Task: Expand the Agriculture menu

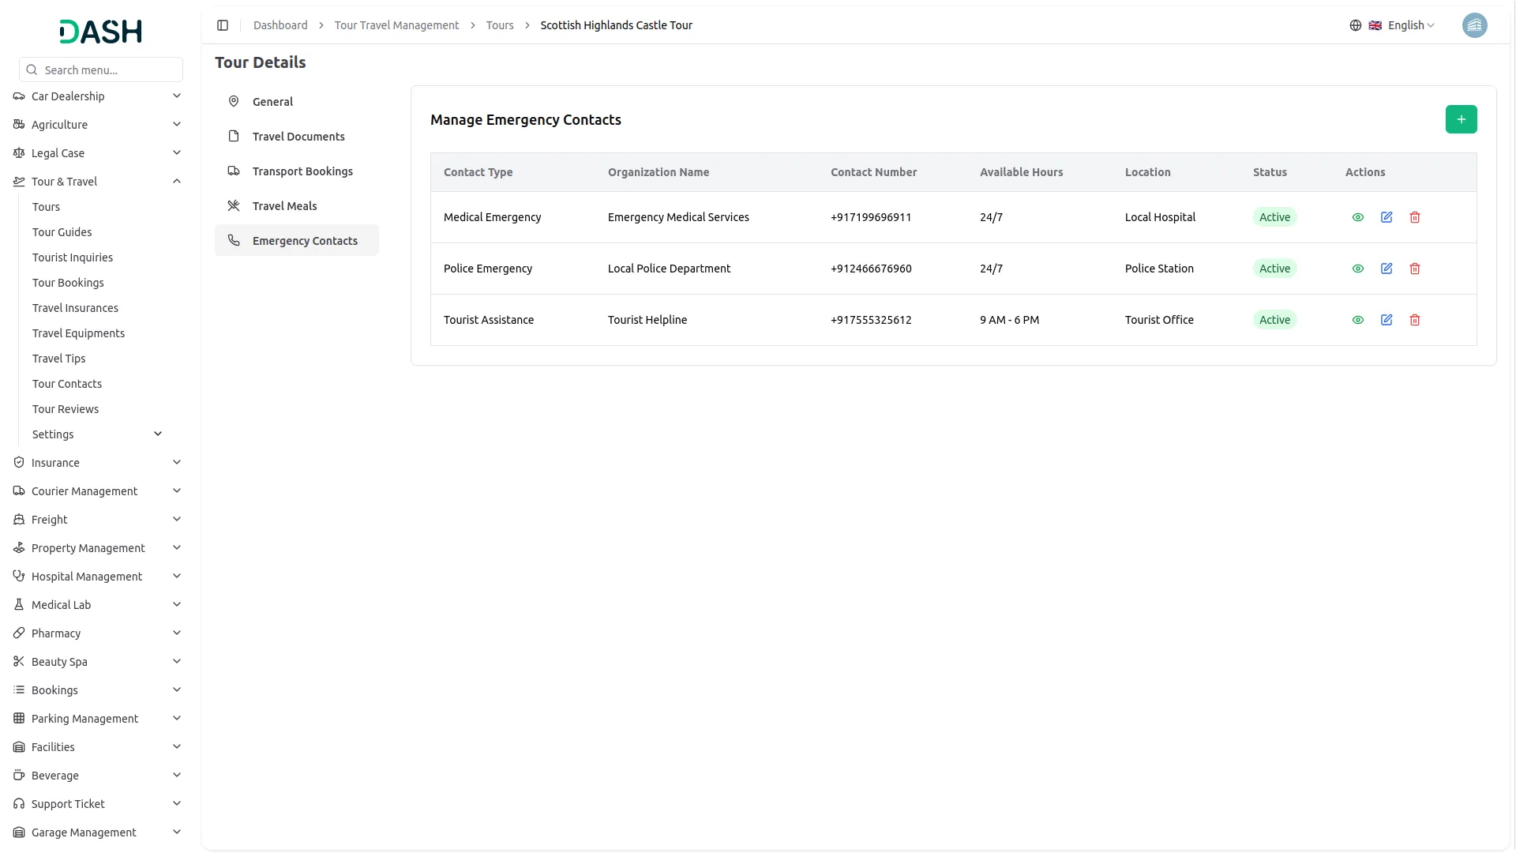Action: point(98,125)
